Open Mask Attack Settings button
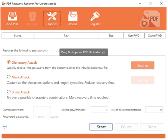The height and width of the screenshot is (140, 167). pyautogui.click(x=143, y=80)
